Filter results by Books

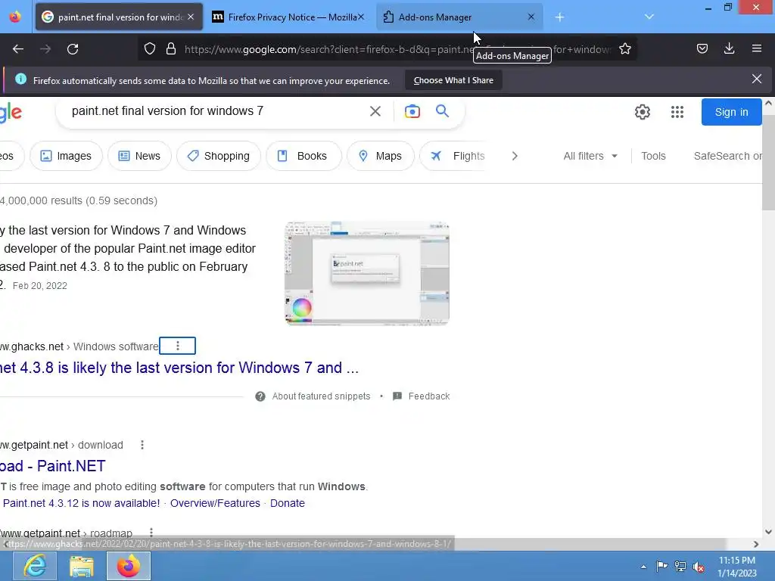(303, 156)
